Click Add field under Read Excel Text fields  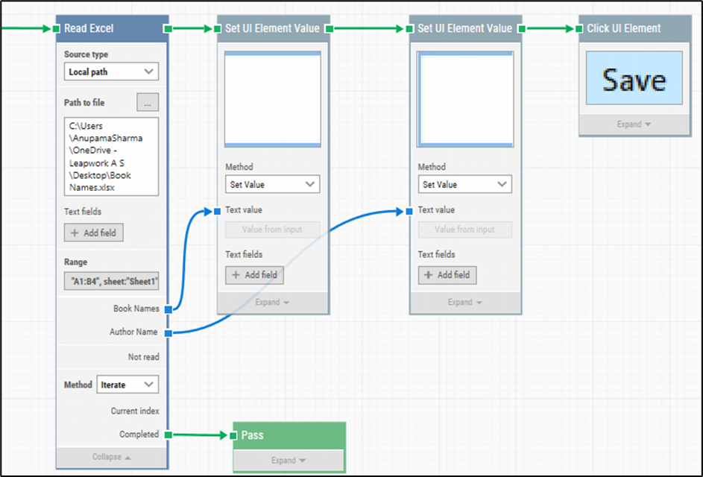(x=93, y=233)
